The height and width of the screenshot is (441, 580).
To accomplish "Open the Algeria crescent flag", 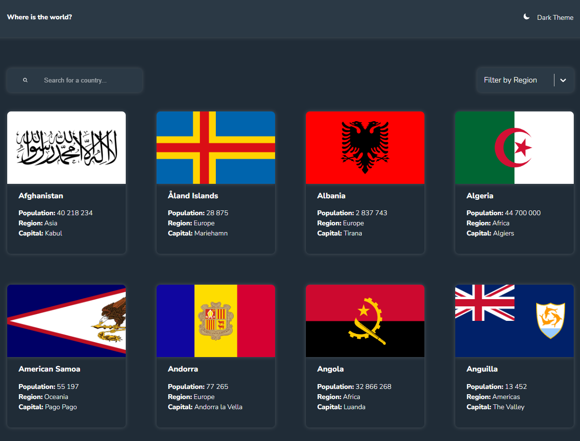I will point(514,148).
